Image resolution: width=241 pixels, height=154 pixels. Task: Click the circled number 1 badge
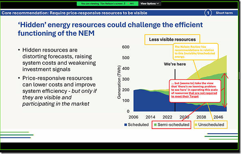coord(208,13)
